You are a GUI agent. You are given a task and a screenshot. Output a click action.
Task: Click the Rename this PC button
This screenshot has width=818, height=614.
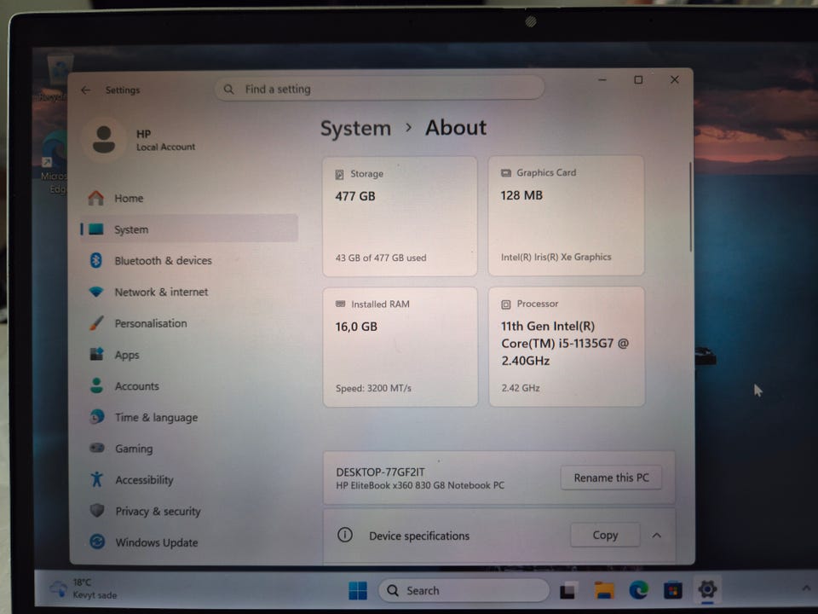(x=612, y=478)
